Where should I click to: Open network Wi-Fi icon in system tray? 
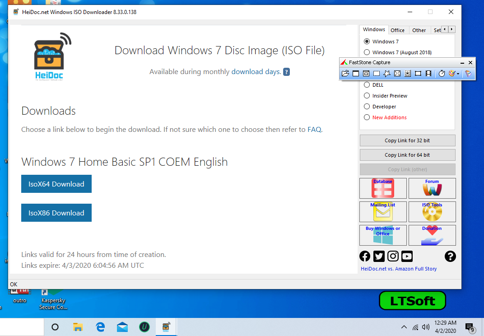pos(415,327)
